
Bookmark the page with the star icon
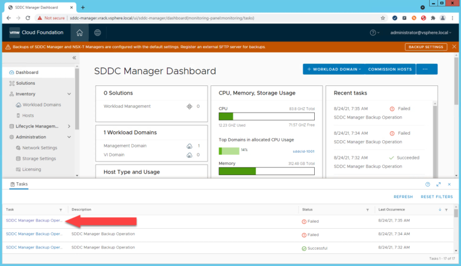coord(383,18)
